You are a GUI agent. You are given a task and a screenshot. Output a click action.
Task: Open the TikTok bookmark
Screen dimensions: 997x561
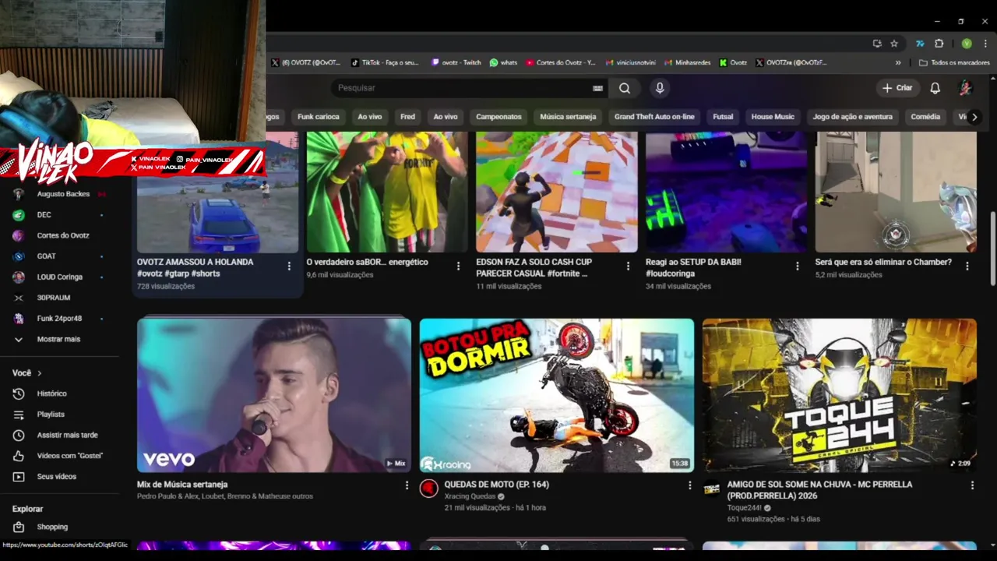(385, 62)
